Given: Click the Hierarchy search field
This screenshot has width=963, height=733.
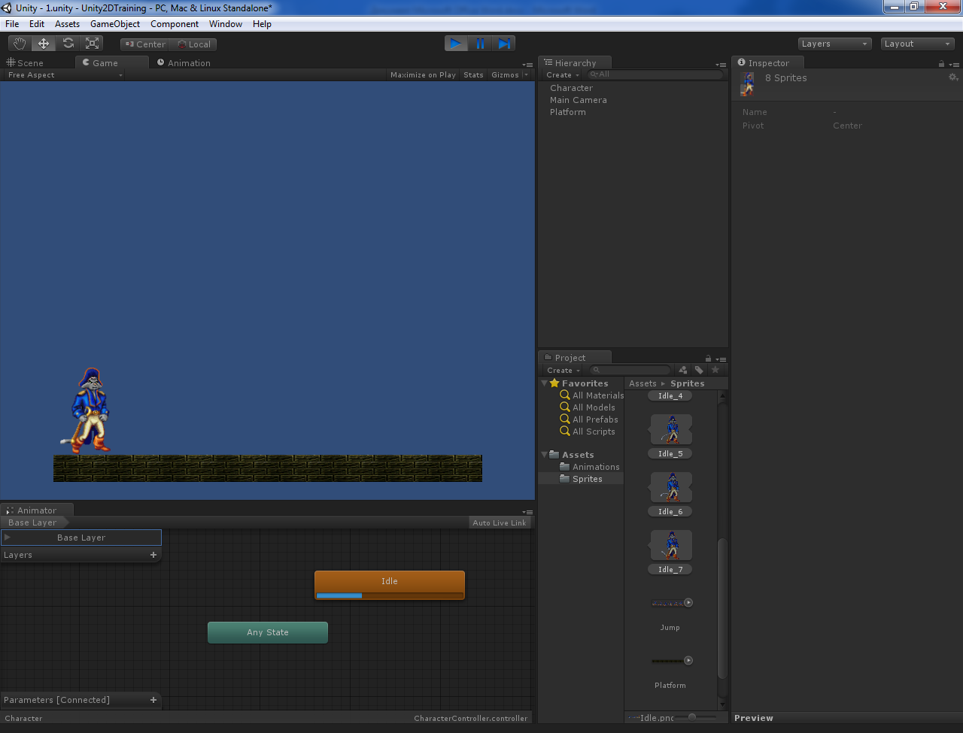Looking at the screenshot, I should [655, 75].
